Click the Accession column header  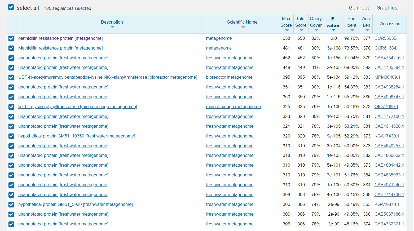(390, 24)
